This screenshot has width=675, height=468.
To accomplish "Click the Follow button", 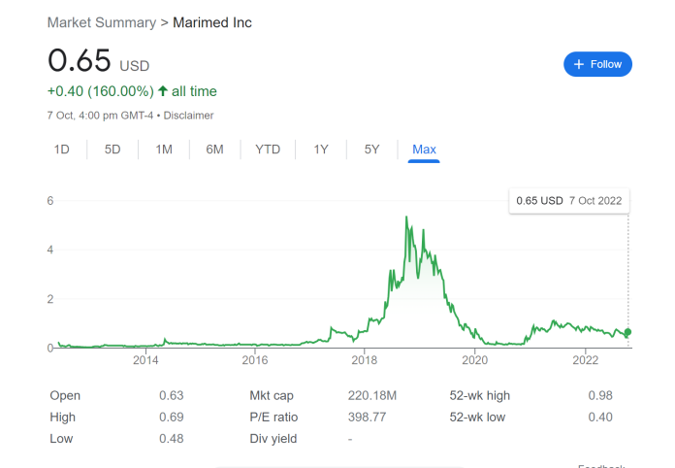I will 597,64.
